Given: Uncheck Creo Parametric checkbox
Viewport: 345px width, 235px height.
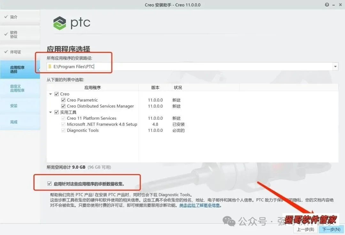Looking at the screenshot, I should (63, 100).
